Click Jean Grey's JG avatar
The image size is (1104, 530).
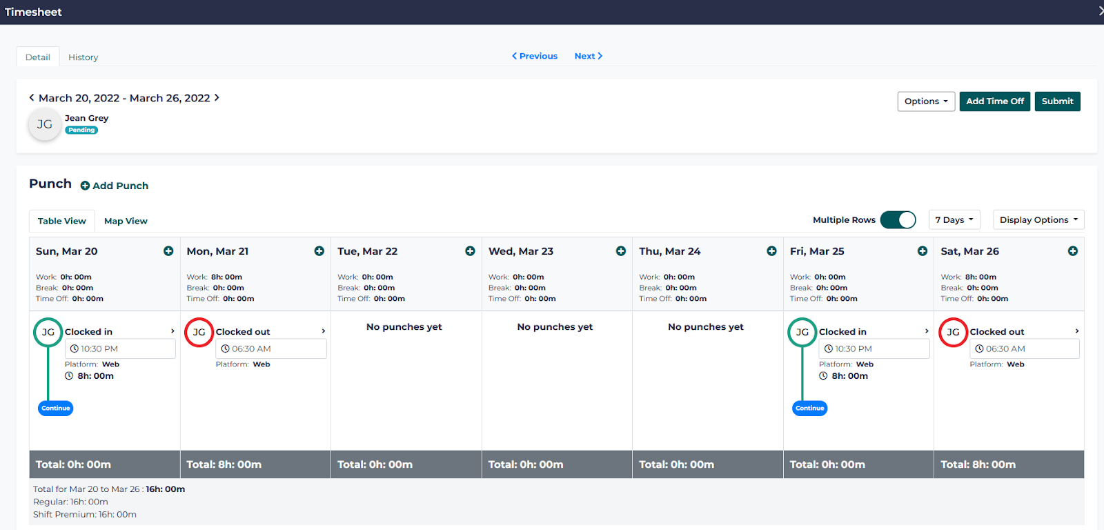click(x=45, y=125)
